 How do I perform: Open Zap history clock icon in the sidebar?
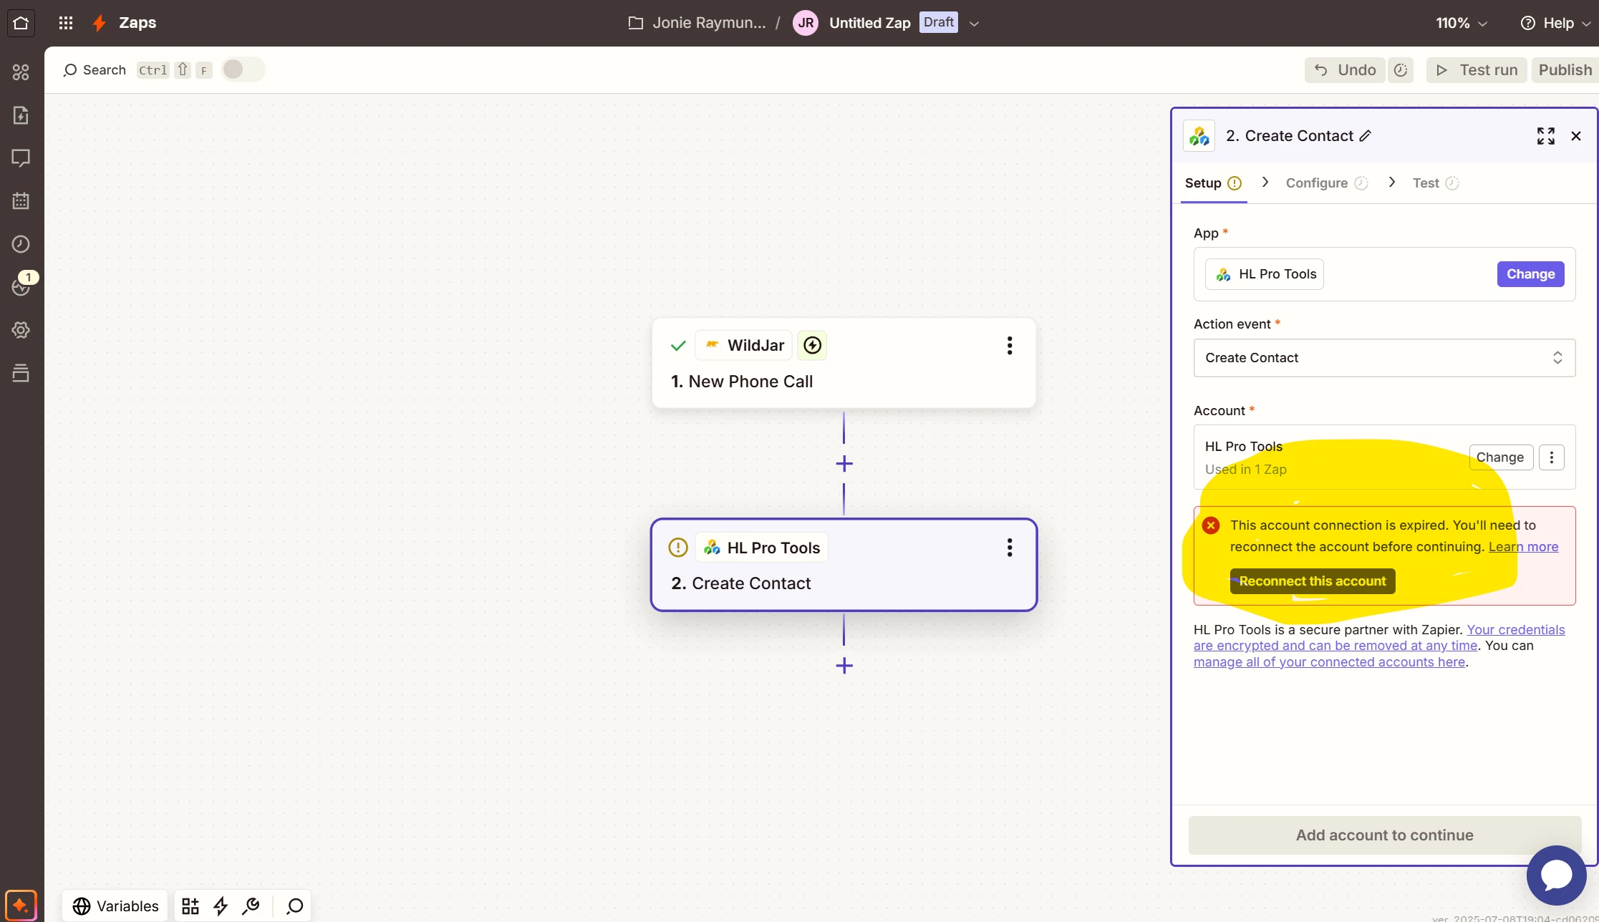(x=21, y=244)
